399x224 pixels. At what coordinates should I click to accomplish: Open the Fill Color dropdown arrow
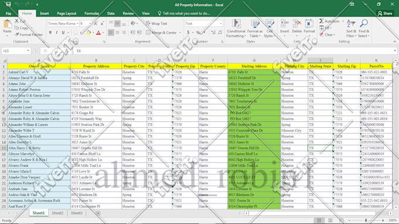pos(93,33)
